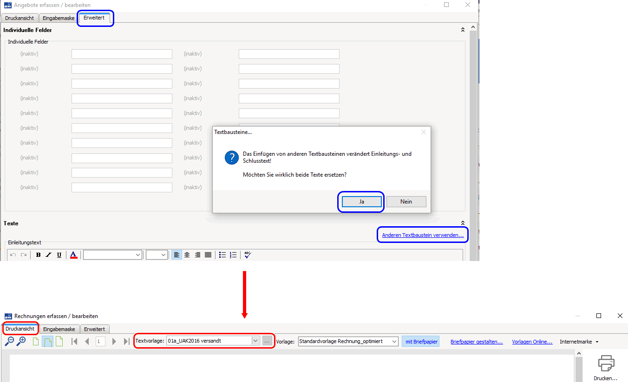Undo last edit in Einleitungstext toolbar
Image resolution: width=628 pixels, height=382 pixels.
(13, 255)
